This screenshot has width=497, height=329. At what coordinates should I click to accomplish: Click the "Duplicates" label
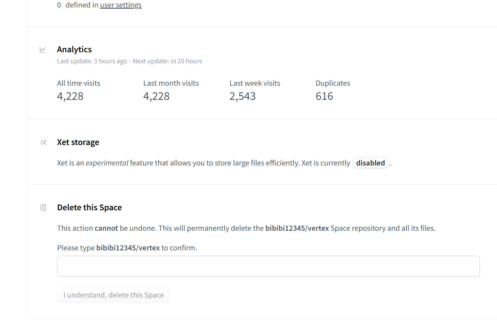(333, 83)
